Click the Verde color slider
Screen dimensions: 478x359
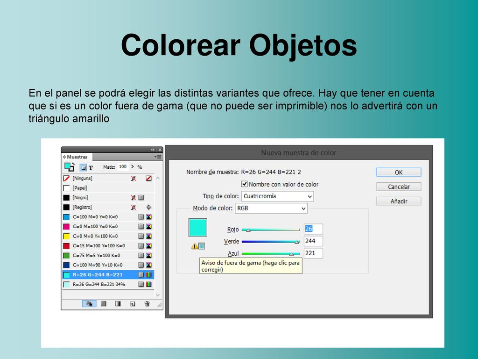tap(270, 242)
